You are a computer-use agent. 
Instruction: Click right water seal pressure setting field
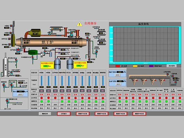coord(79,66)
